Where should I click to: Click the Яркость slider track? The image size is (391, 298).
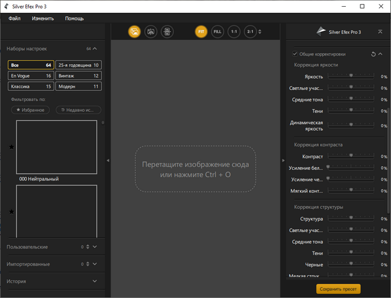pos(352,77)
